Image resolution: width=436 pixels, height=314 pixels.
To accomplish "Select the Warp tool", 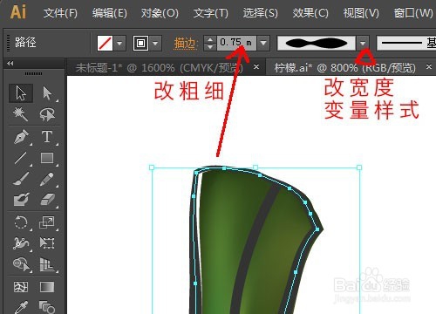I will click(x=21, y=243).
